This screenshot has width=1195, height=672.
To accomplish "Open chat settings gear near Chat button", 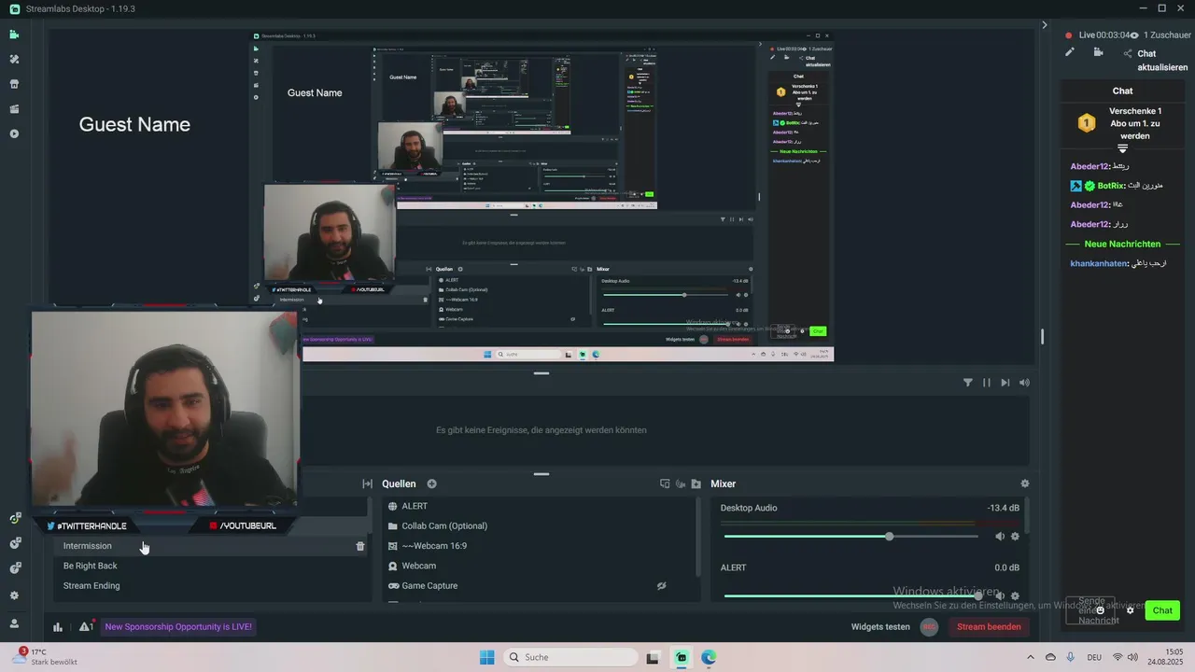I will tap(1130, 610).
